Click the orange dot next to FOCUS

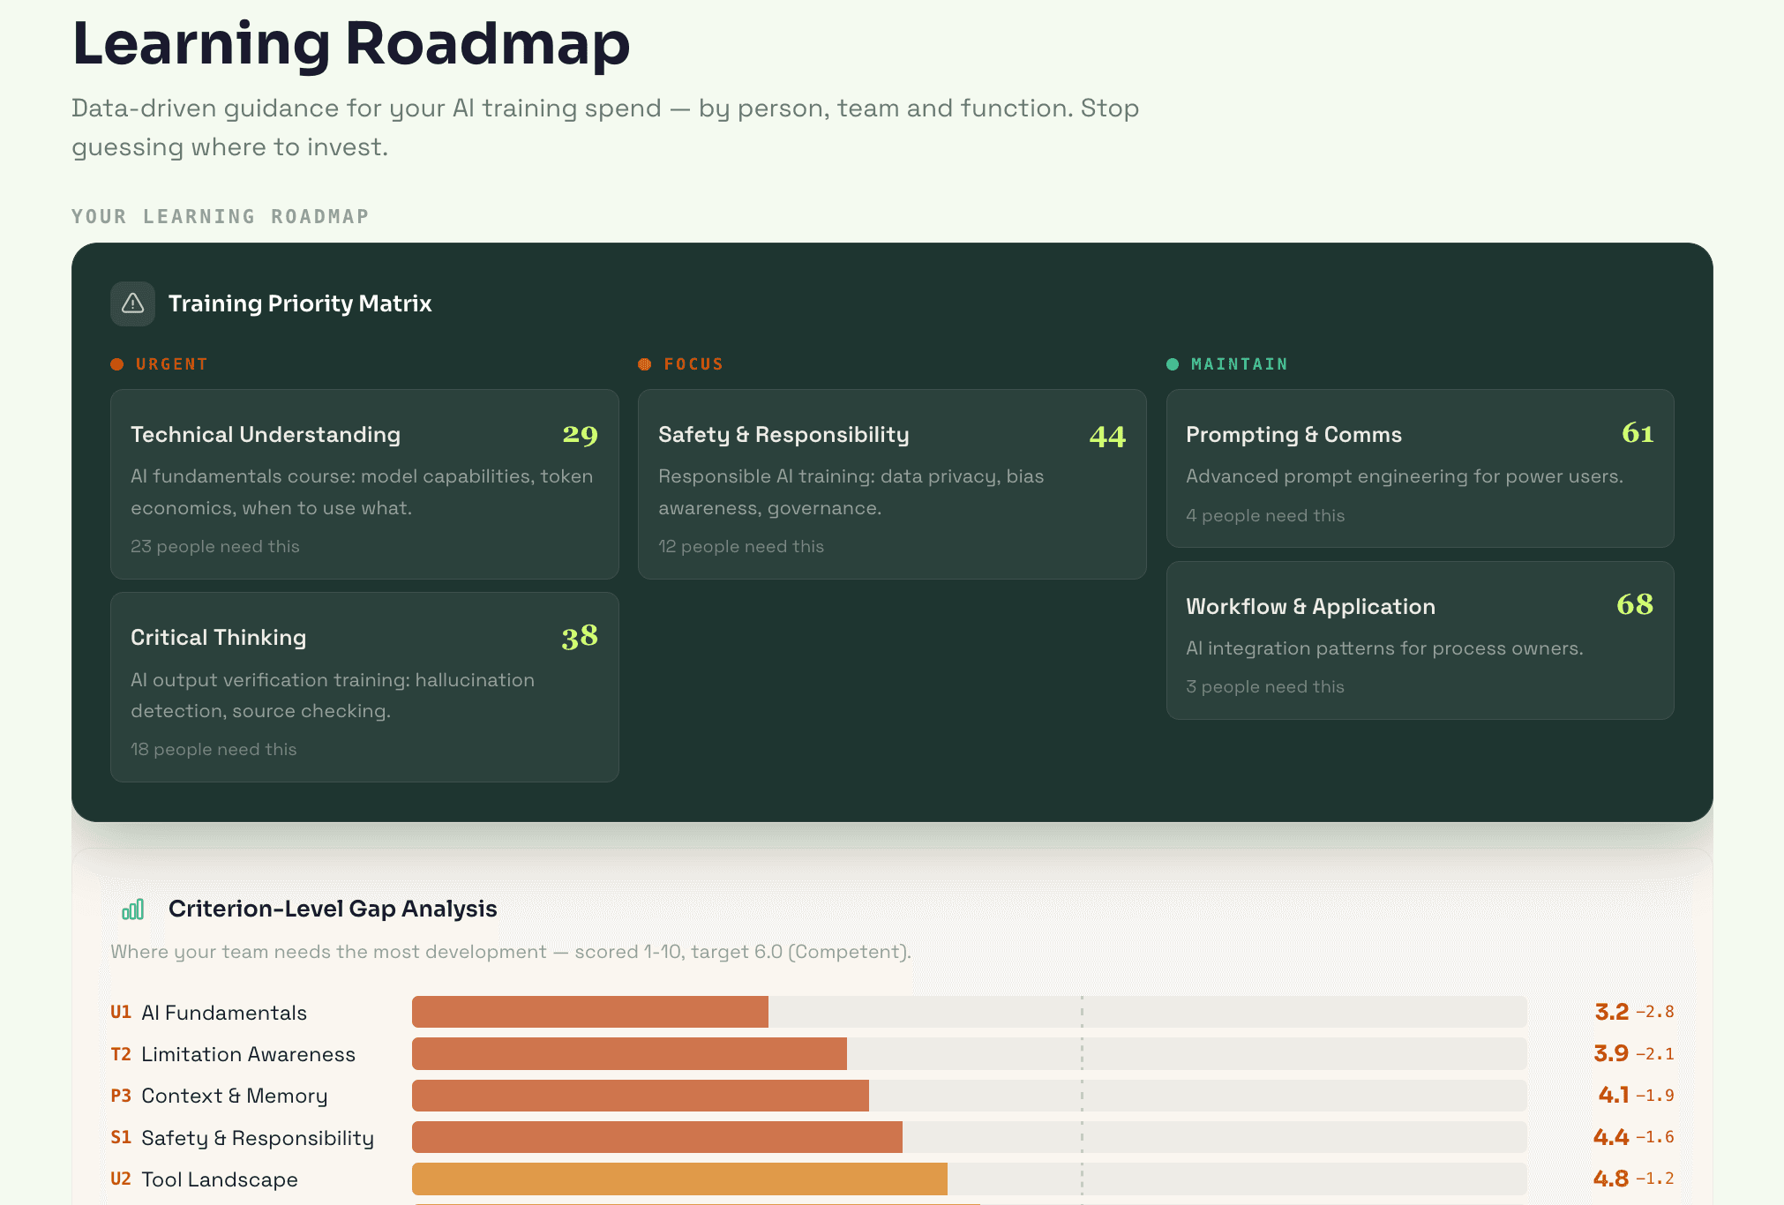645,364
